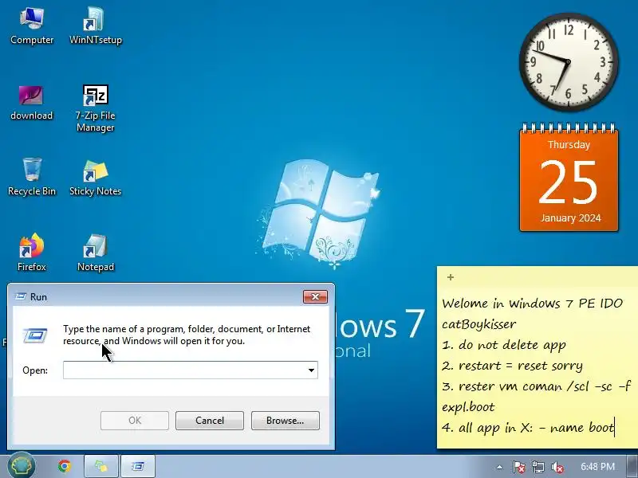
Task: Open the Sticky Notes shortcut
Action: point(95,177)
